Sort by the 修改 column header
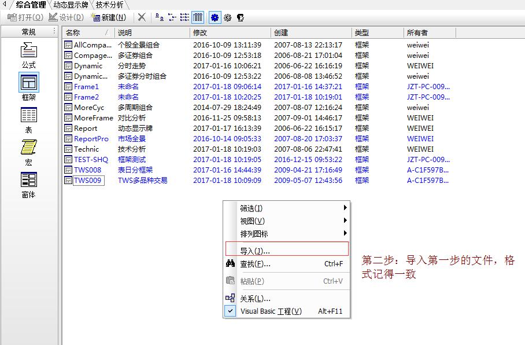This screenshot has height=345, width=525. point(230,32)
